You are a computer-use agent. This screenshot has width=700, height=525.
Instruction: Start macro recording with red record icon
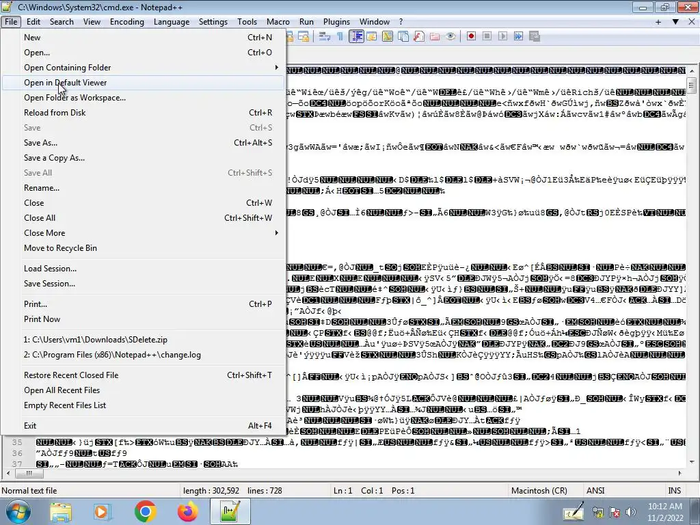[x=471, y=36]
